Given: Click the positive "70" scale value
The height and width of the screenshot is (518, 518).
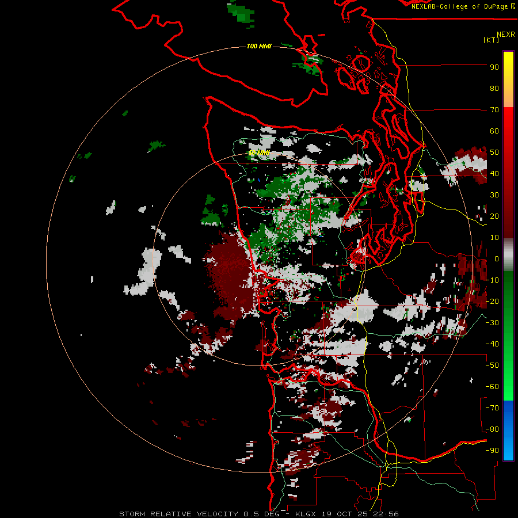Looking at the screenshot, I should click(x=494, y=110).
